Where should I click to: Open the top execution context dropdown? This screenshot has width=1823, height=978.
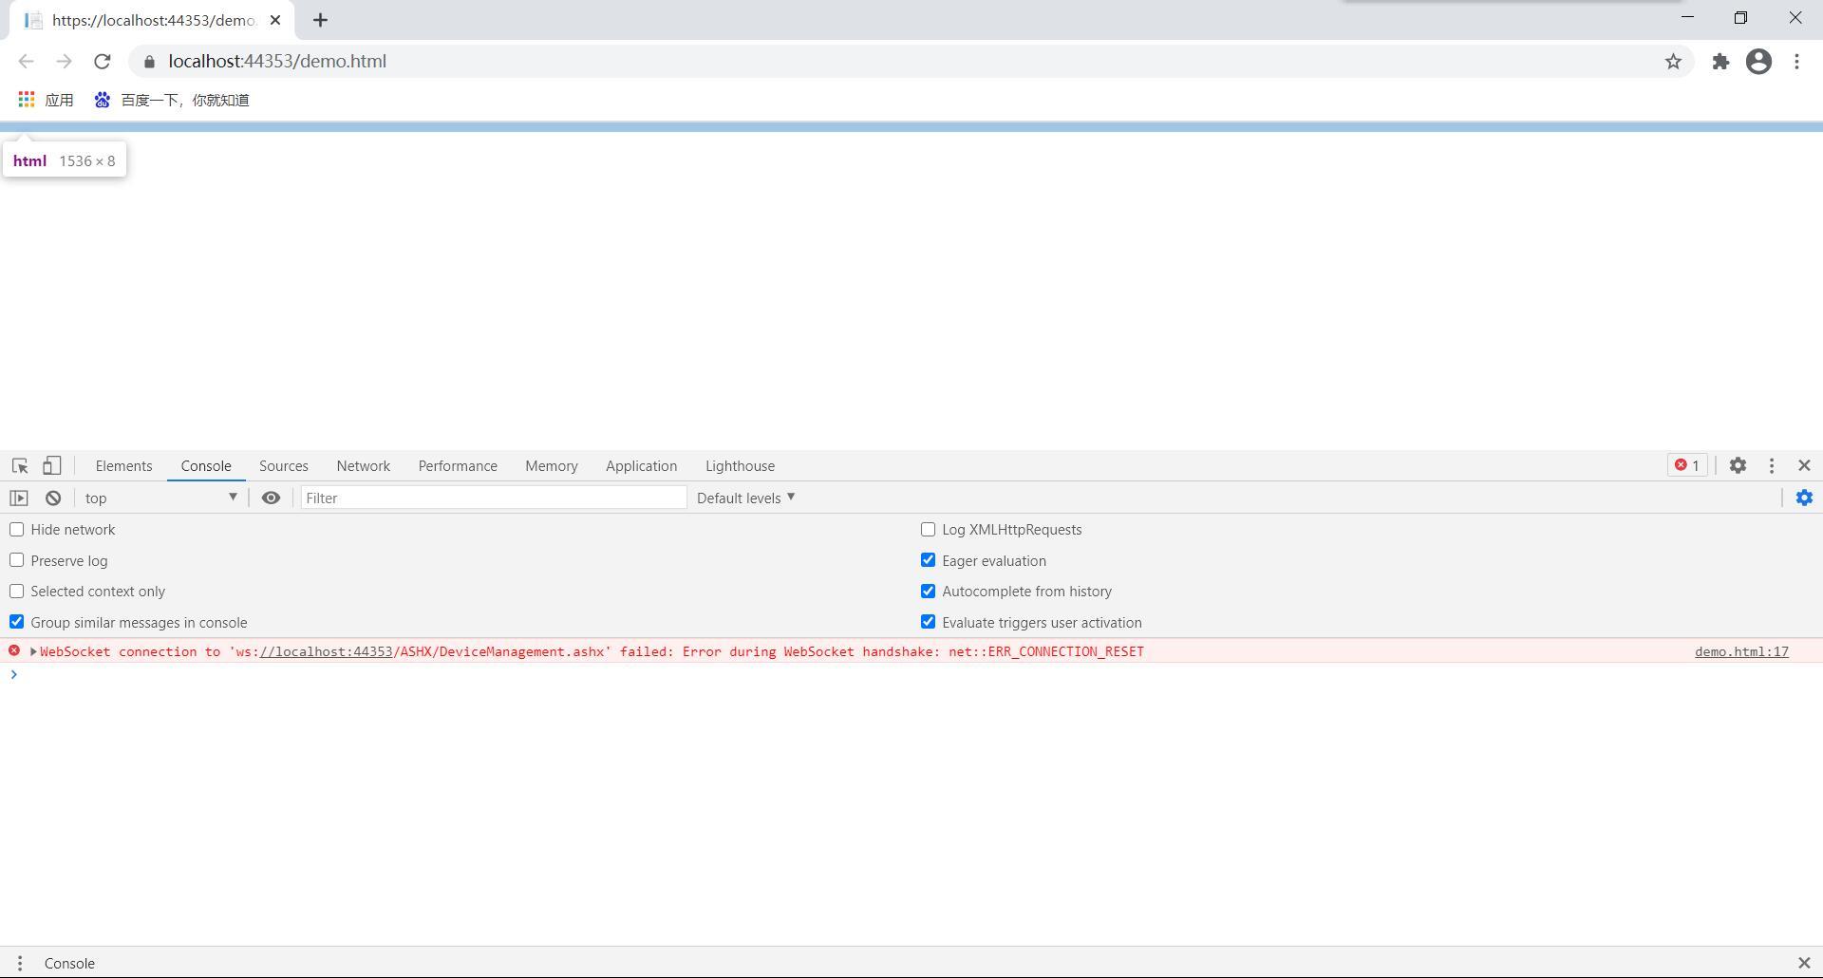(x=160, y=498)
